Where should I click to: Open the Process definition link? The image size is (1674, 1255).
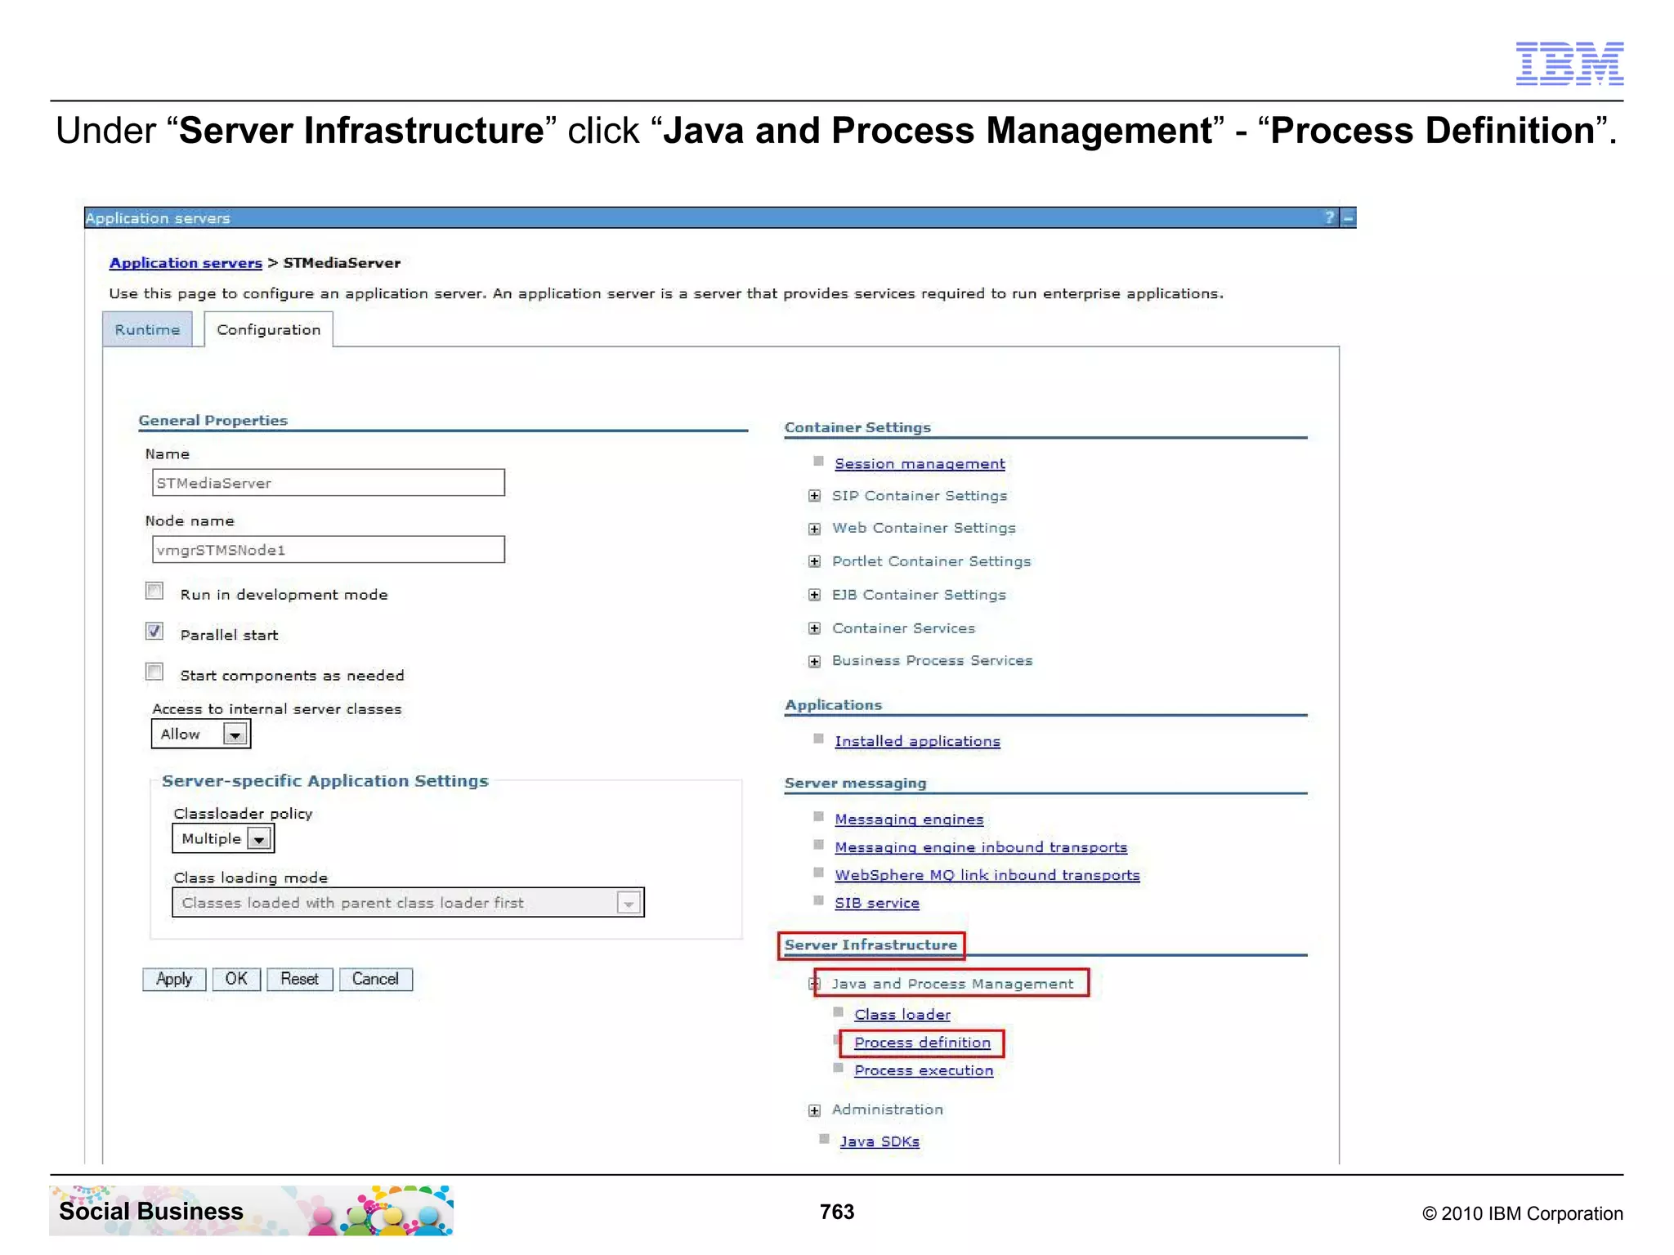(922, 1043)
